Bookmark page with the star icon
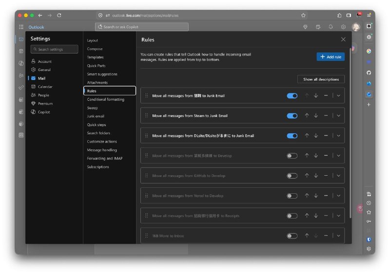Image resolution: width=390 pixels, height=274 pixels. pyautogui.click(x=303, y=16)
